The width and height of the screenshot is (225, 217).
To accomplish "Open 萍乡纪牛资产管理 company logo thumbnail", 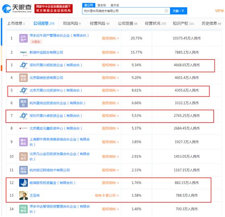I will tap(23, 38).
